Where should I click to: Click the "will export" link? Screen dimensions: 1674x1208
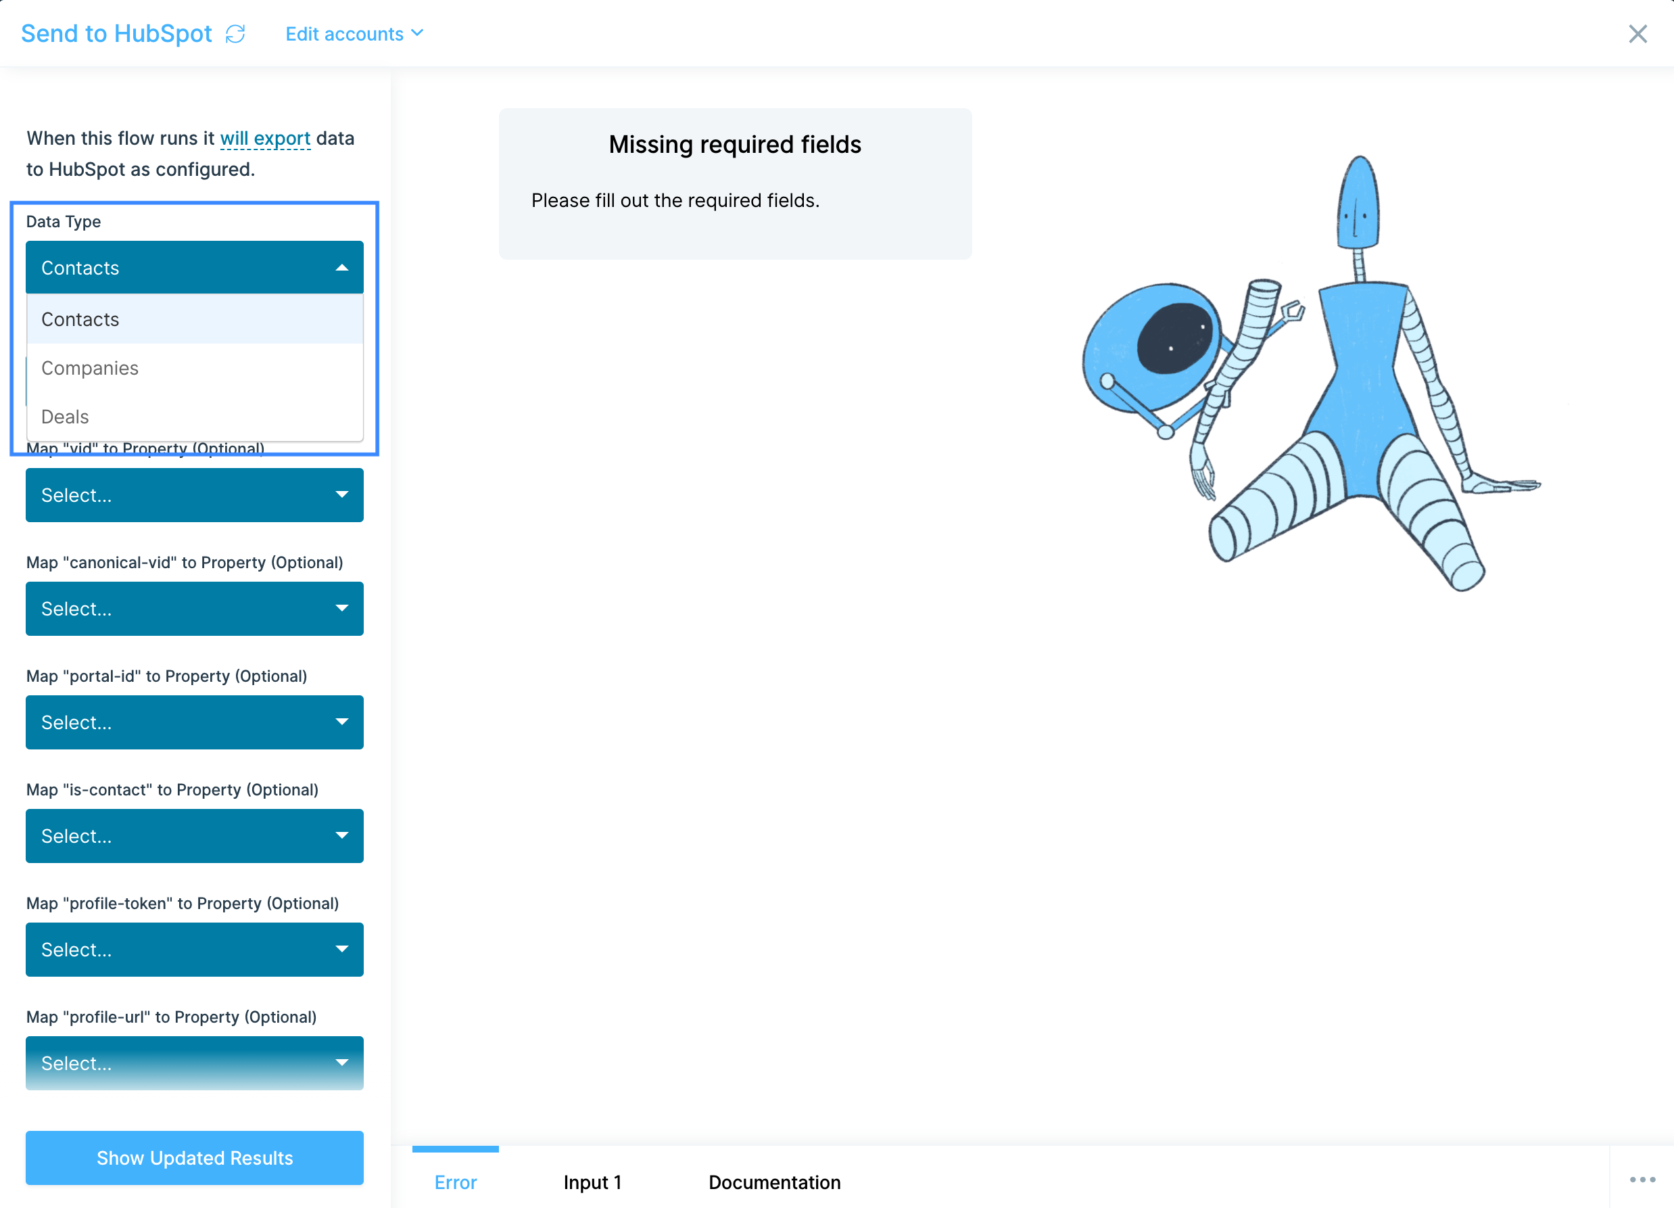(x=265, y=138)
